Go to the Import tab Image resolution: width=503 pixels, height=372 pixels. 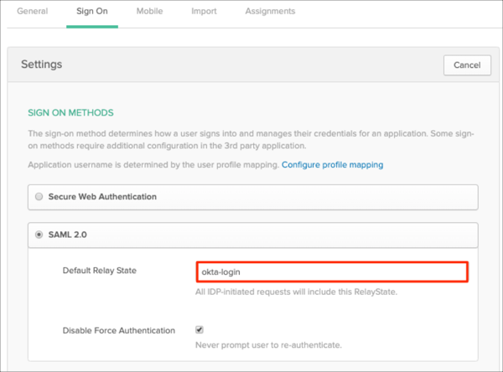[204, 12]
